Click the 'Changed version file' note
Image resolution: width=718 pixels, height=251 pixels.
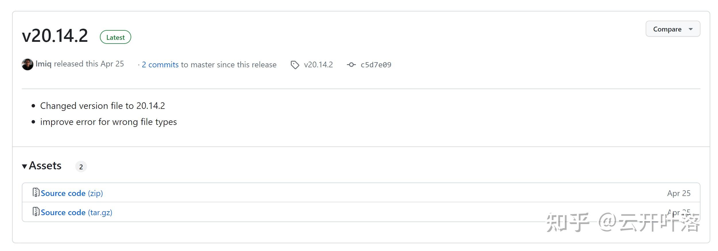[x=102, y=106]
